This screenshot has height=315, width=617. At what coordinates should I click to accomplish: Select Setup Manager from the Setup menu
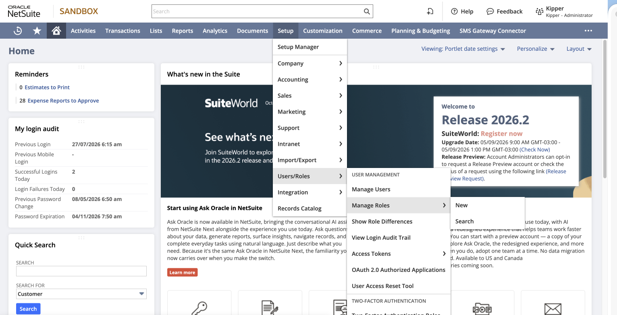tap(310, 47)
